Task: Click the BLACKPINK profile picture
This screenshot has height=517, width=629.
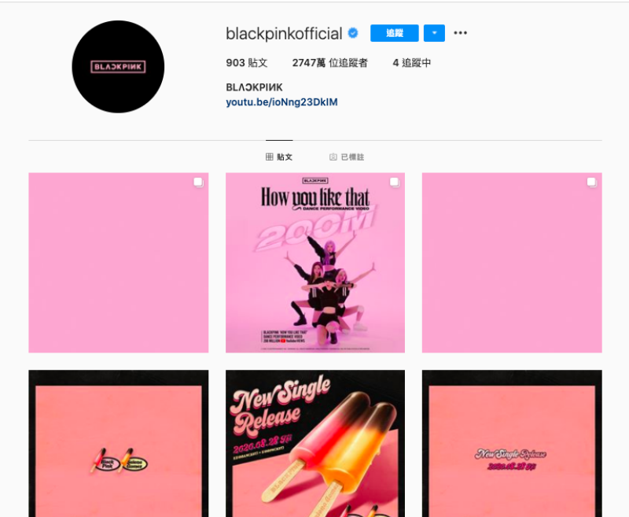Action: (x=118, y=67)
